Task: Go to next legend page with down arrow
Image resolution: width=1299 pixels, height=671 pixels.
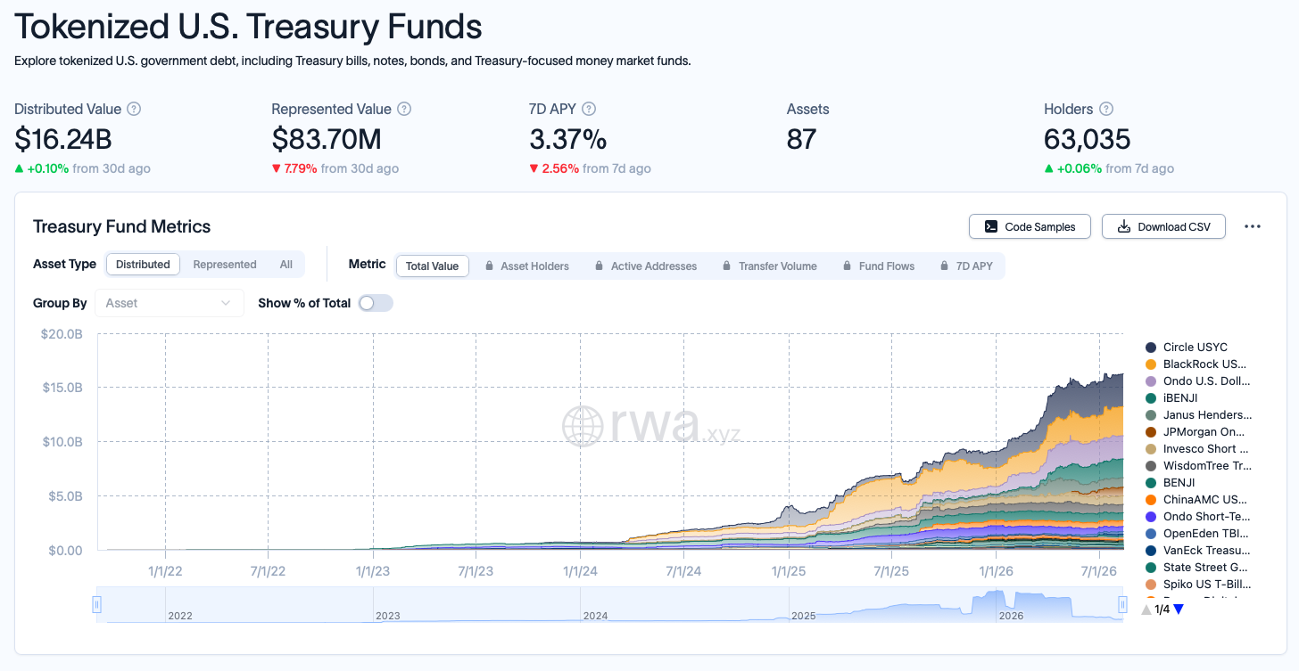Action: click(x=1179, y=610)
